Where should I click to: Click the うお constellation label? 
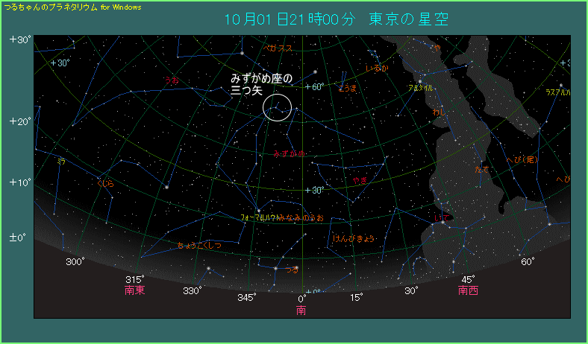click(x=172, y=80)
